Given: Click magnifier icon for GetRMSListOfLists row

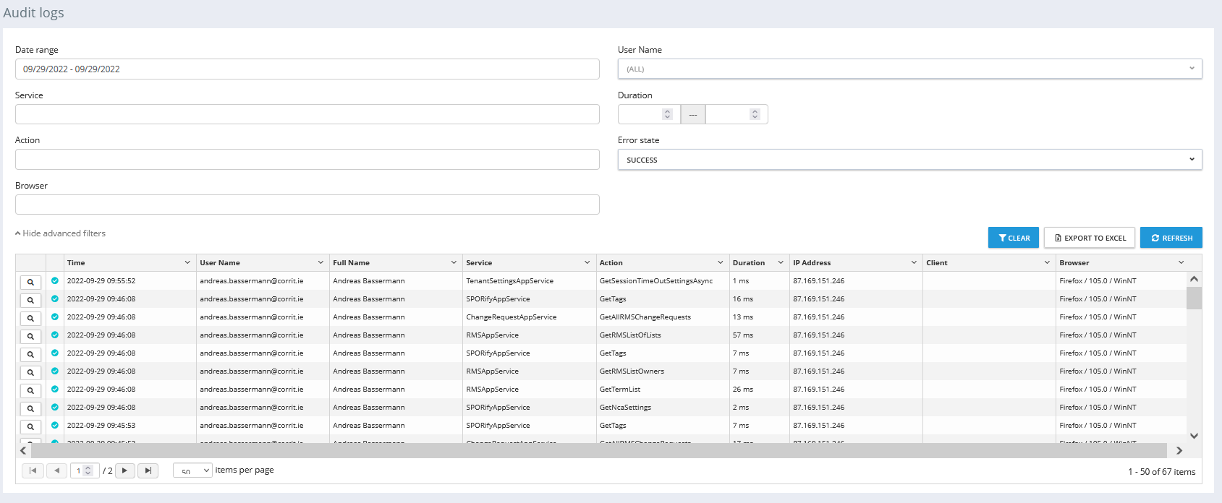Looking at the screenshot, I should click(30, 336).
